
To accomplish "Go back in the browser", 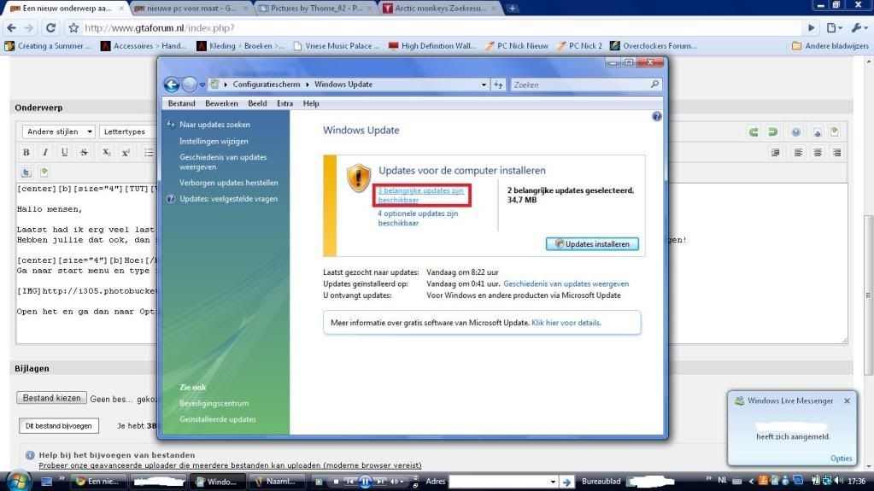I will click(12, 28).
